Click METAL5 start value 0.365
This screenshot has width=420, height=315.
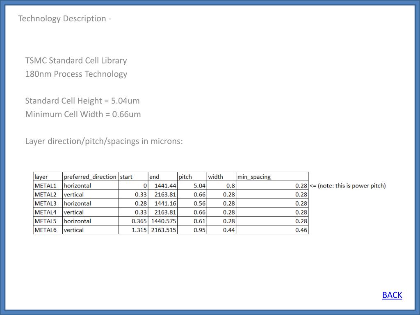[x=133, y=221]
